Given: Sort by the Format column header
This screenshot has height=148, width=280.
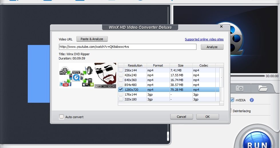Looking at the screenshot, I should 158,65.
